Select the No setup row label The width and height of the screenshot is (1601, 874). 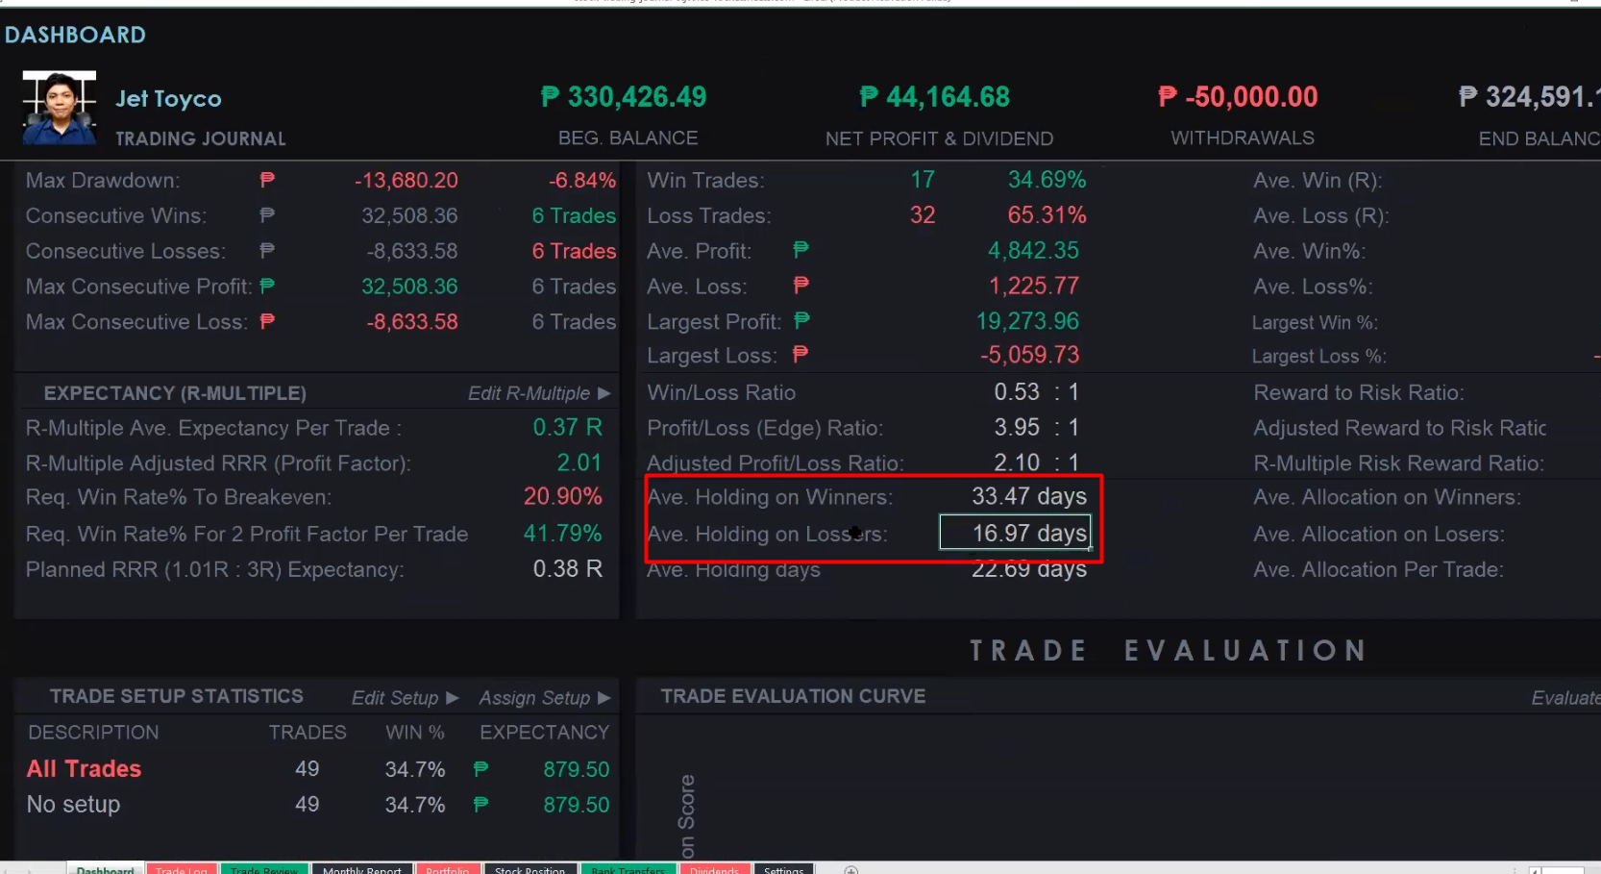click(73, 804)
